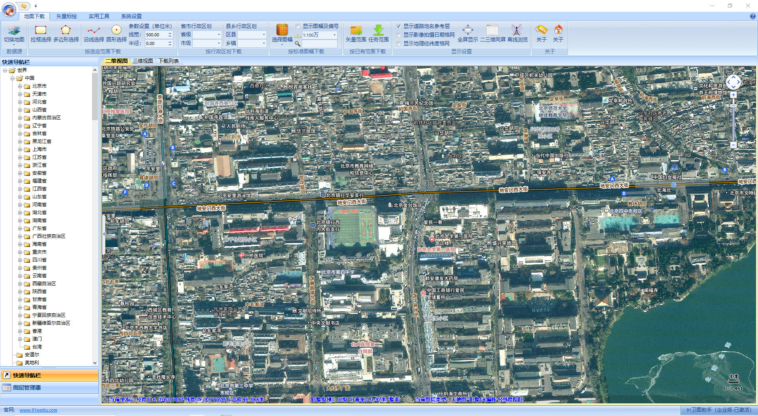Click the yellow tag quick-access icon
758x416 pixels.
pyautogui.click(x=24, y=6)
